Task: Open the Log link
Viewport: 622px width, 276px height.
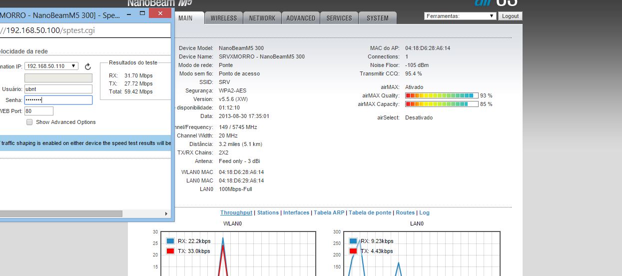Action: click(x=424, y=212)
